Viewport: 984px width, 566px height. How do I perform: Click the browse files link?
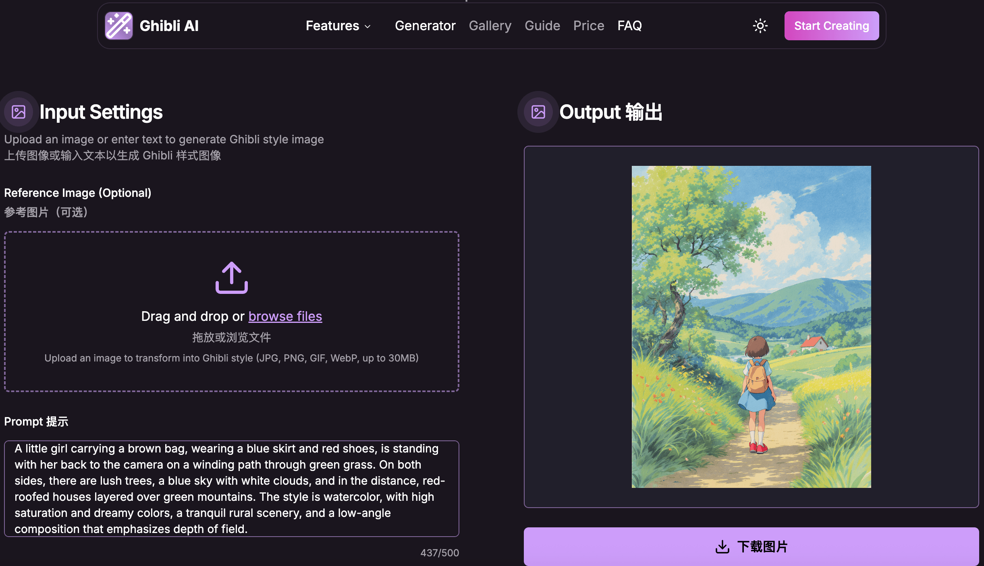pos(285,316)
